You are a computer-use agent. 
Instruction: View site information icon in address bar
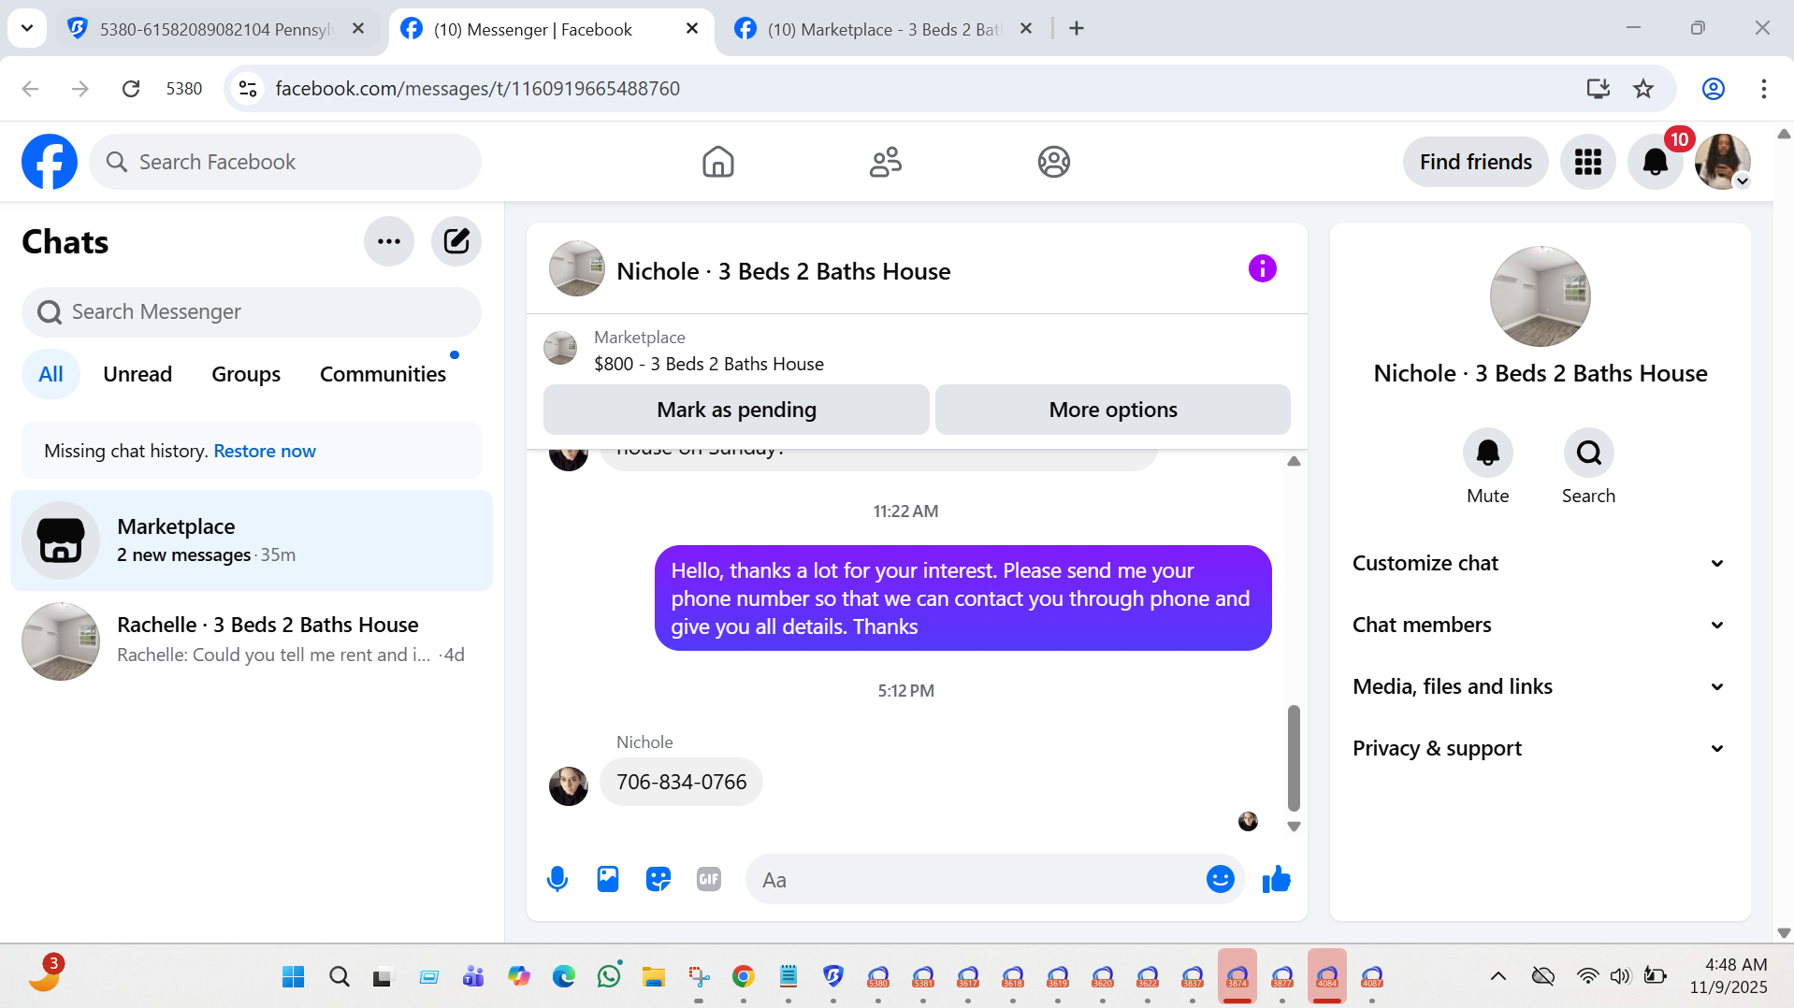tap(248, 89)
